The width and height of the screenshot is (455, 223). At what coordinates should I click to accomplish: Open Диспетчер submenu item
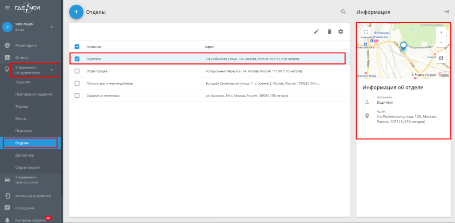click(24, 155)
